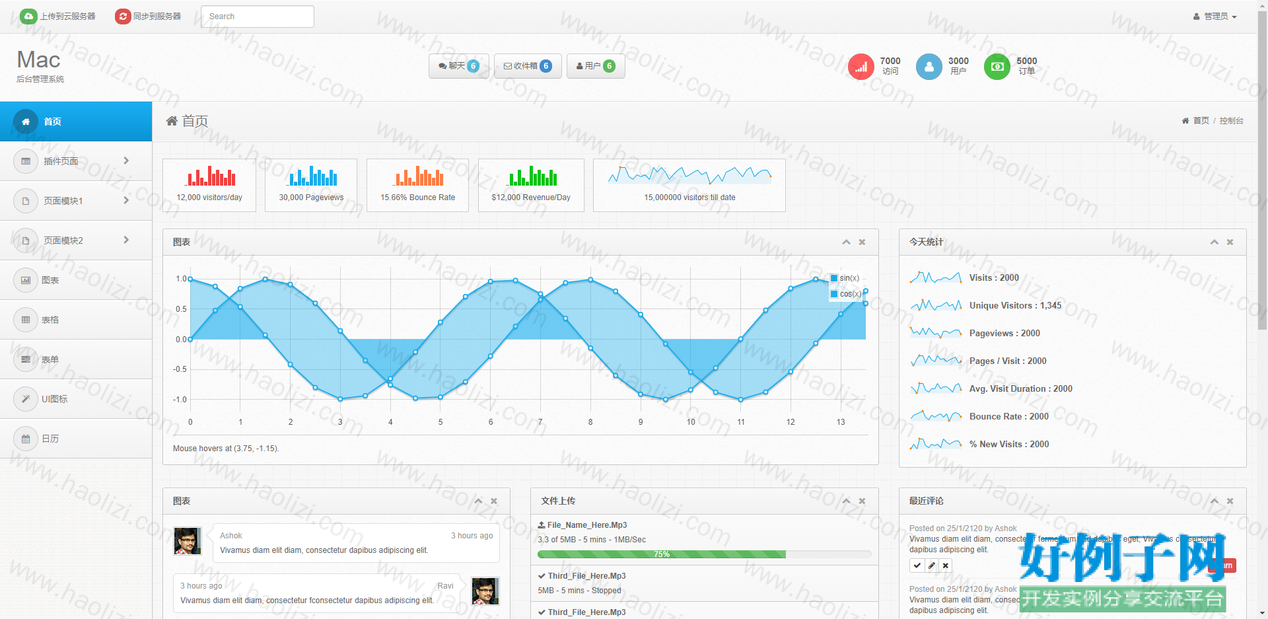Click Ravi's avatar thumbnail
The height and width of the screenshot is (619, 1268).
coord(485,591)
